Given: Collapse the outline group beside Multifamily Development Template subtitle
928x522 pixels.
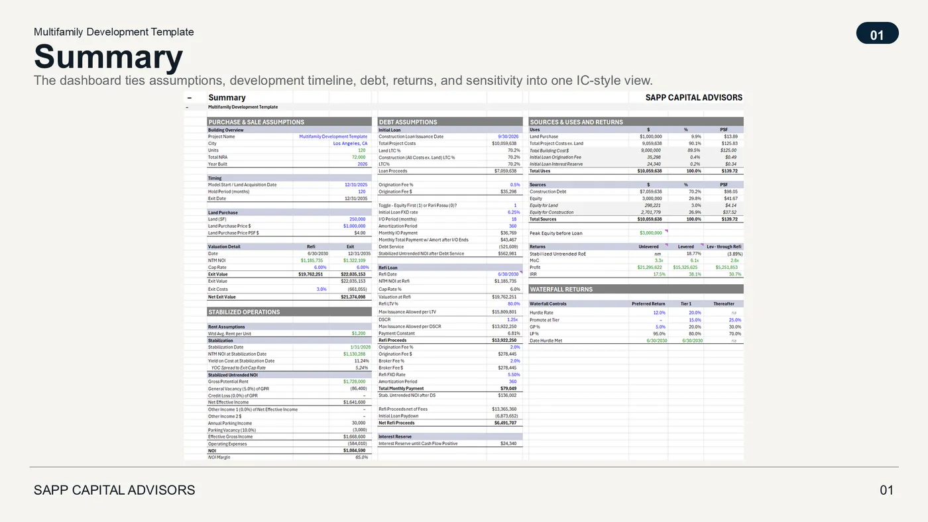Looking at the screenshot, I should coord(187,107).
